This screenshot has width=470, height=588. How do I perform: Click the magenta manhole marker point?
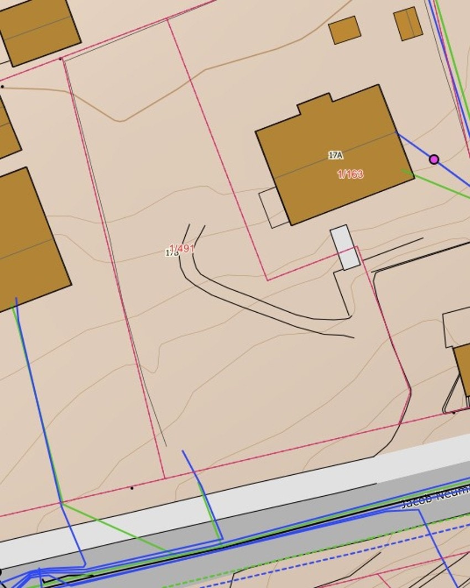coord(434,159)
